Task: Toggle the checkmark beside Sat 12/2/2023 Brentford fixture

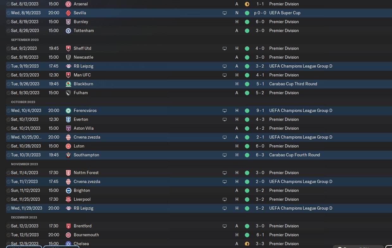Action: (8, 226)
